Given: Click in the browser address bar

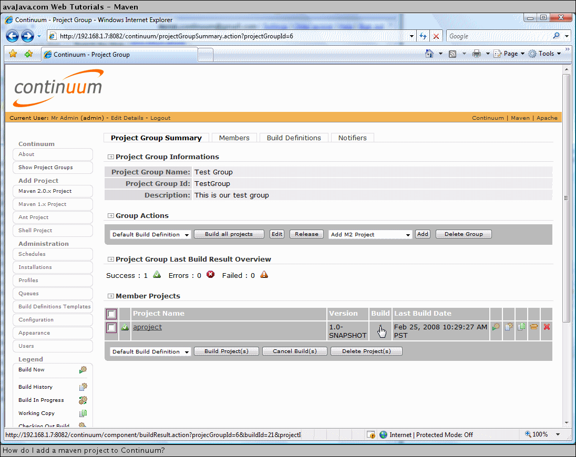Looking at the screenshot, I should pos(231,36).
